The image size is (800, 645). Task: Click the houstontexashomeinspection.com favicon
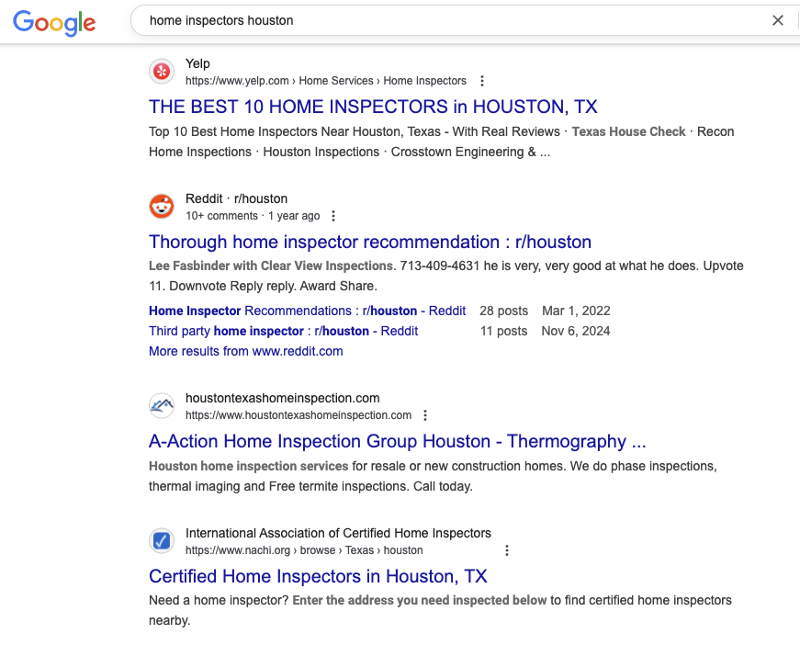coord(162,406)
